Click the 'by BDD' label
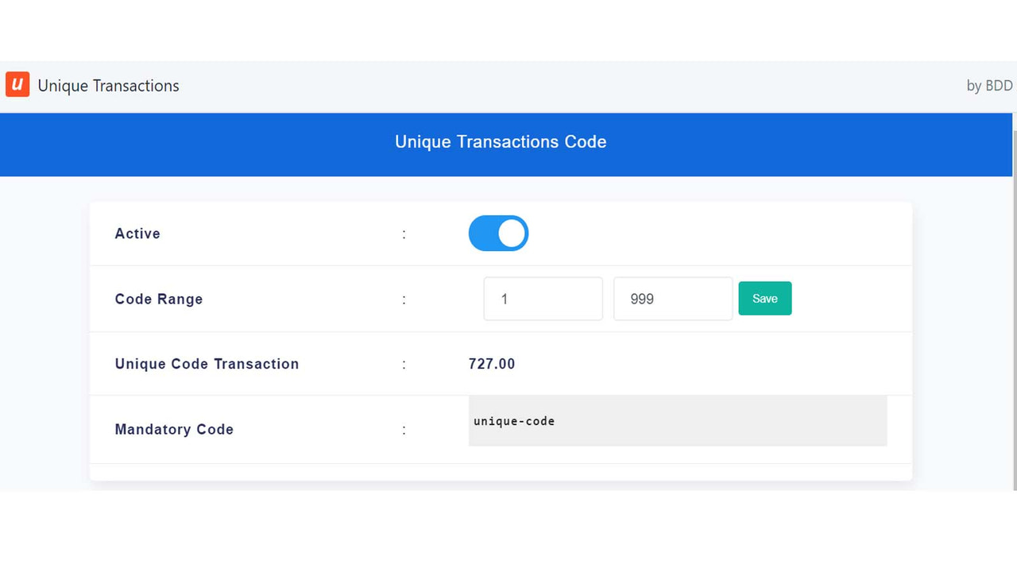The width and height of the screenshot is (1017, 572). click(x=989, y=85)
